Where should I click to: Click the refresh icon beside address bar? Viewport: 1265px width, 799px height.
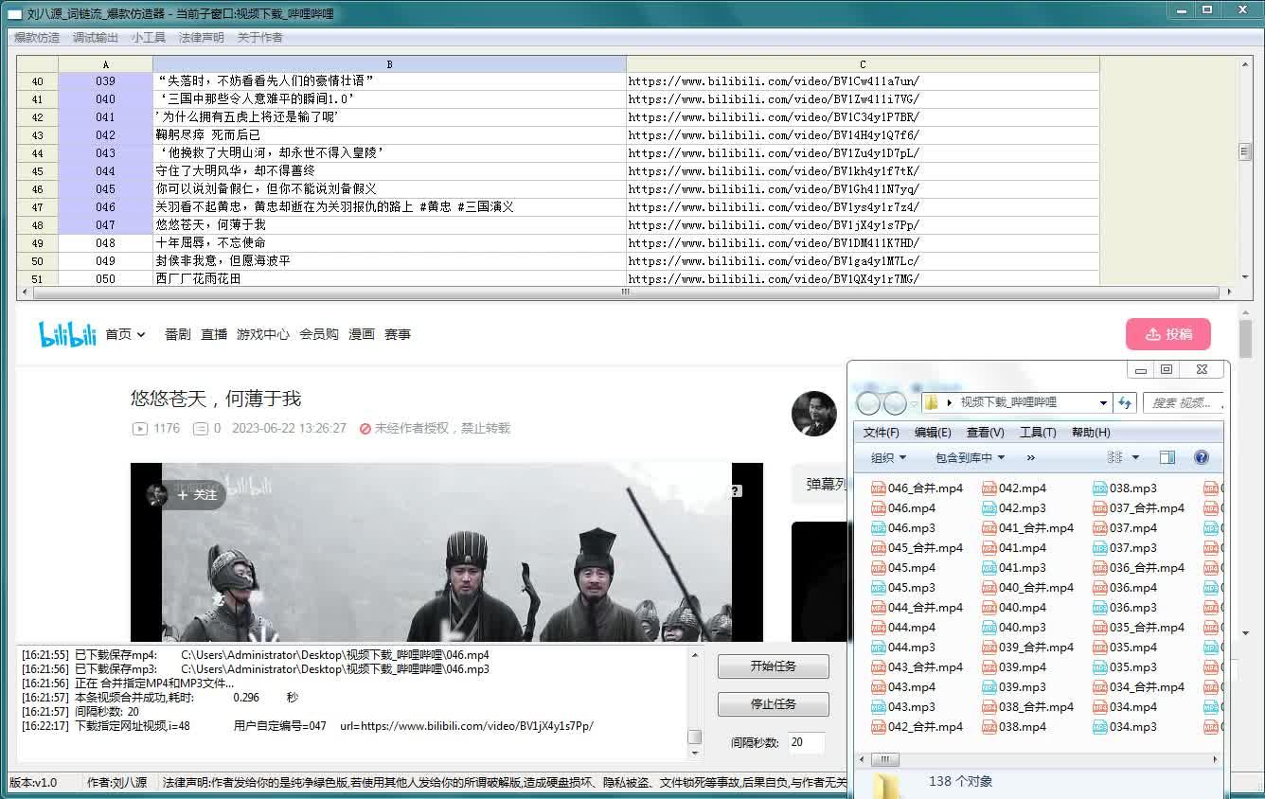click(1125, 402)
